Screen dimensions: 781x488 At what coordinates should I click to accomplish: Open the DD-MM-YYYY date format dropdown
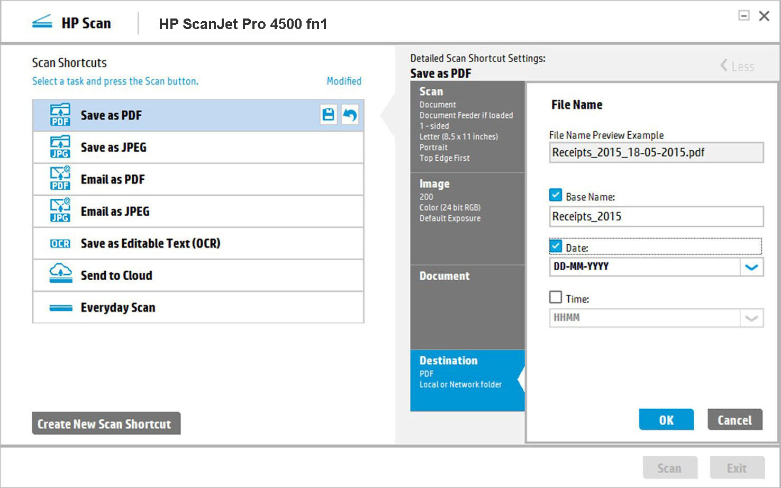pyautogui.click(x=751, y=267)
